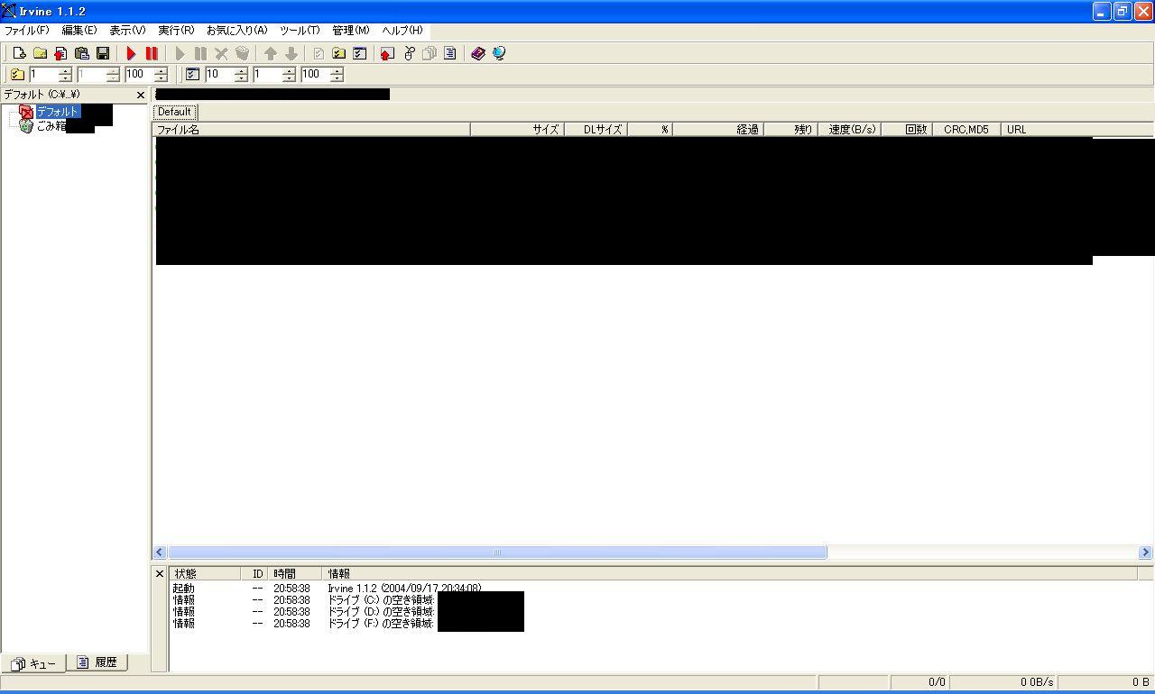Open the ヘルプ(H) menu
Viewport: 1155px width, 694px height.
pos(402,31)
